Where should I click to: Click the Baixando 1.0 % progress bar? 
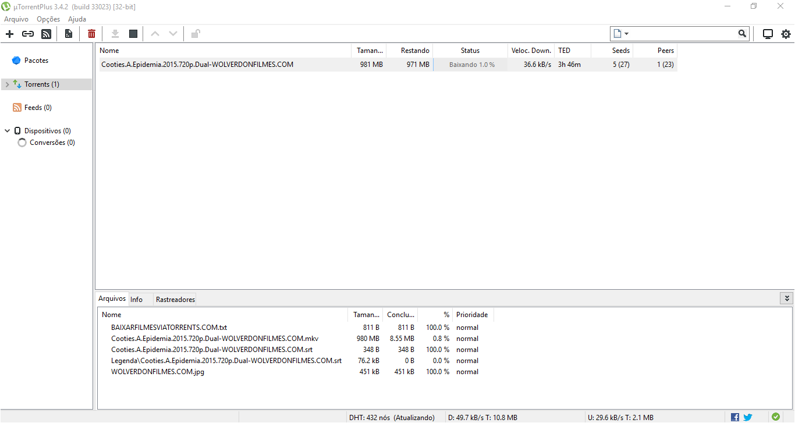[470, 65]
